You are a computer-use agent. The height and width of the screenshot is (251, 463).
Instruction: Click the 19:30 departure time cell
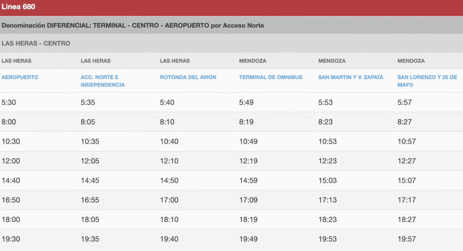tap(11, 239)
